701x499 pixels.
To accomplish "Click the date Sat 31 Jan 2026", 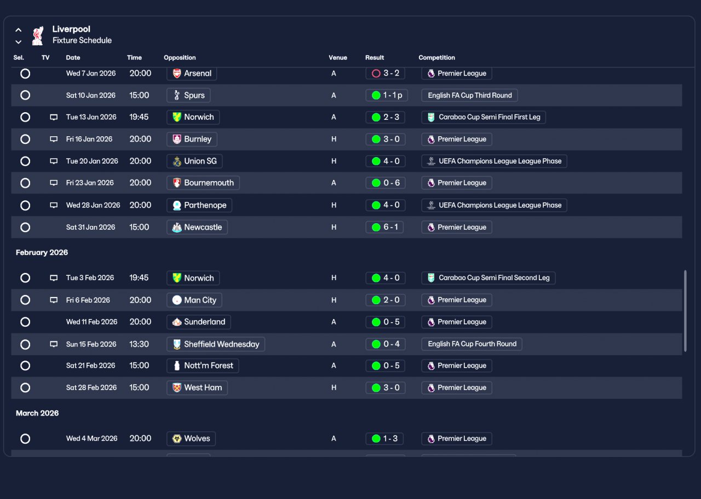I will click(x=90, y=227).
